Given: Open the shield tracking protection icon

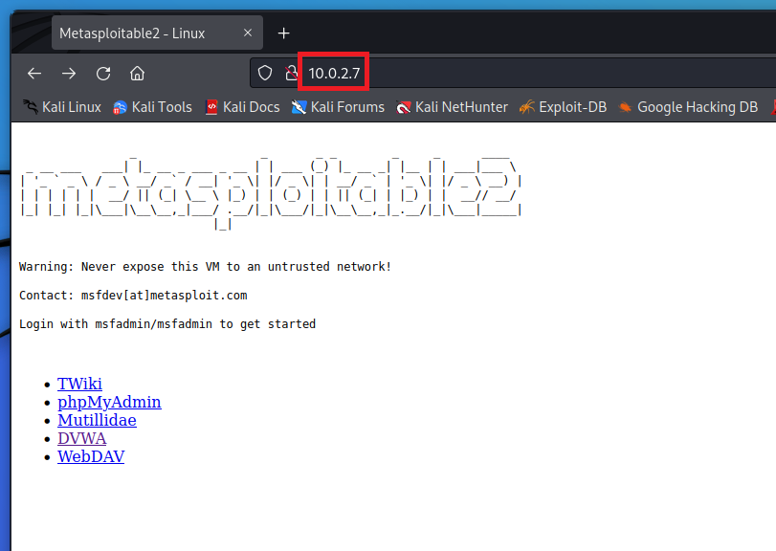Looking at the screenshot, I should click(265, 74).
